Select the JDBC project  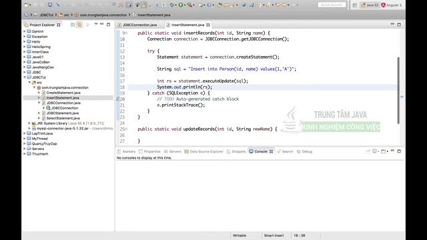point(36,72)
